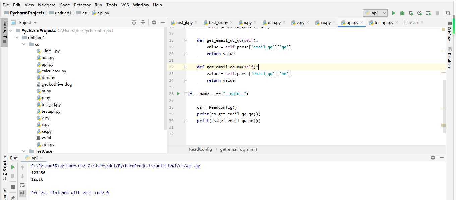Image resolution: width=456 pixels, height=200 pixels.
Task: Select calculator.py in the Project tree
Action: (x=54, y=71)
